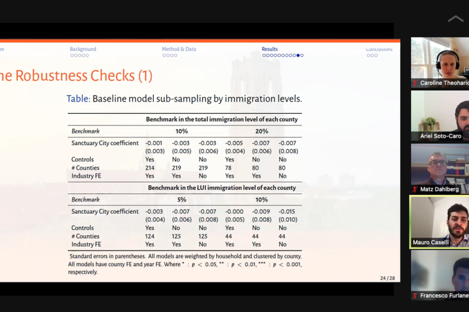Click the filled current-slide dot under Results
This screenshot has width=469, height=312.
click(x=298, y=55)
